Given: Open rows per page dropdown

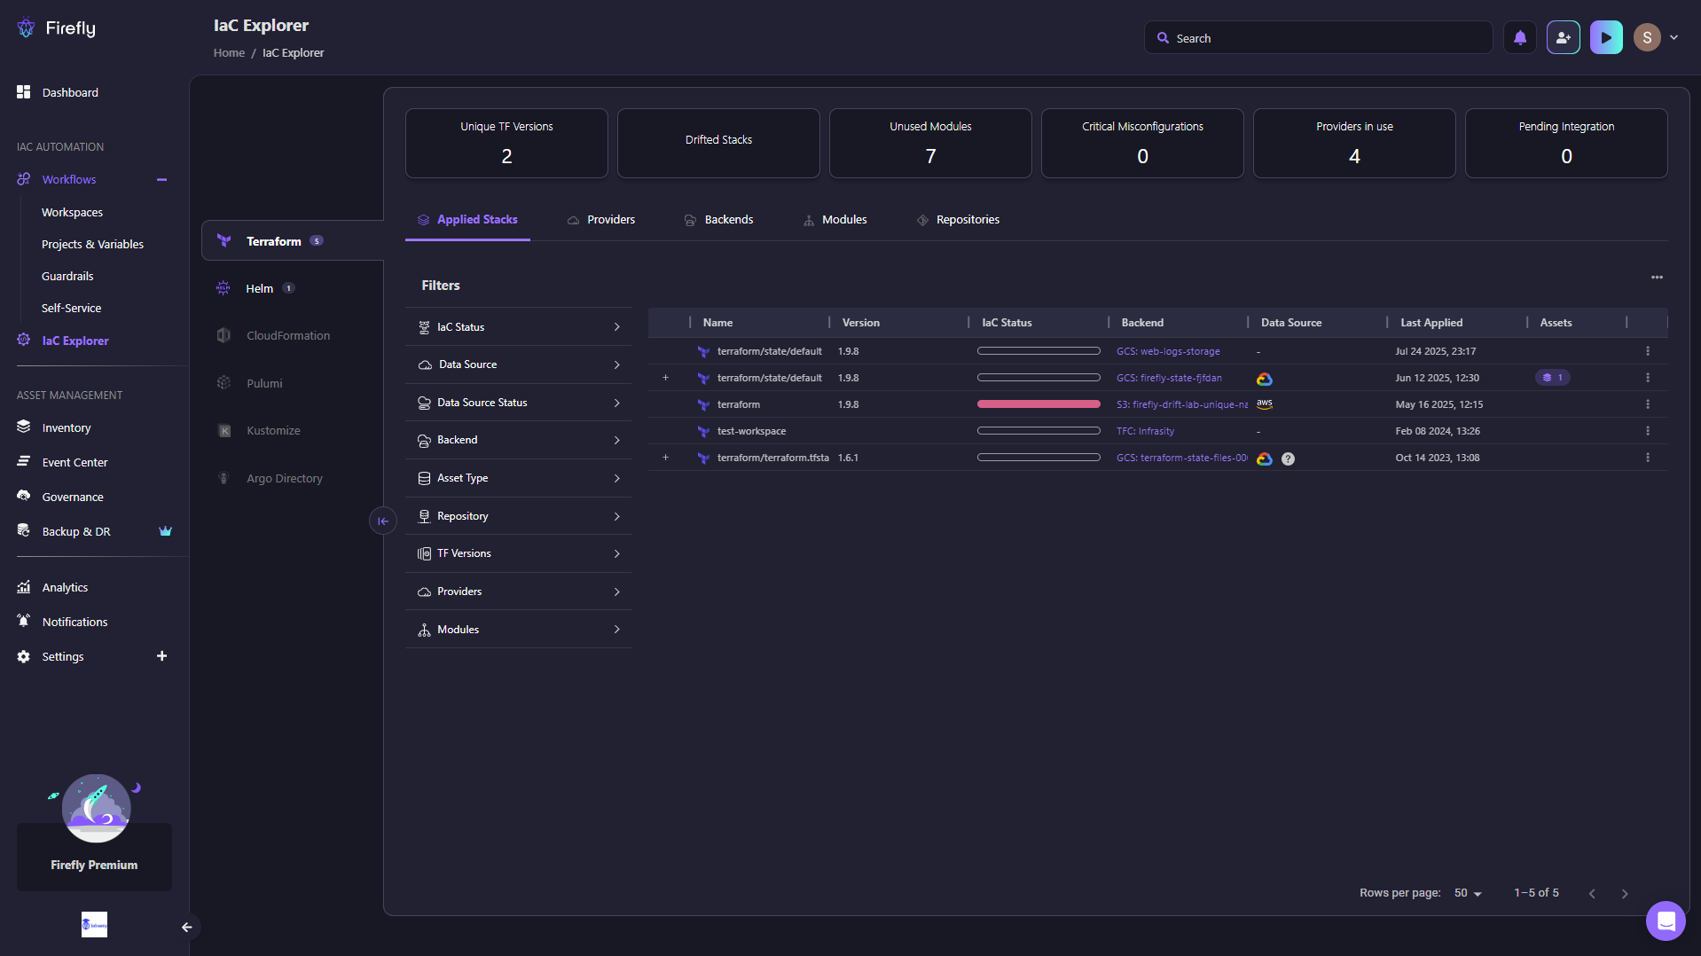Looking at the screenshot, I should (1468, 893).
